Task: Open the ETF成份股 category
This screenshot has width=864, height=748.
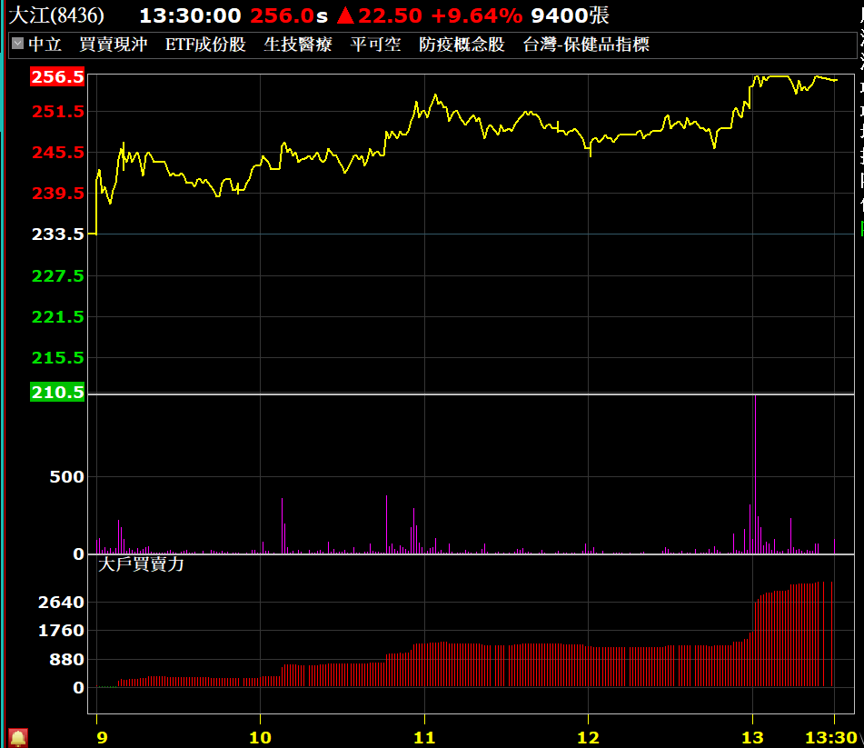Action: point(205,45)
